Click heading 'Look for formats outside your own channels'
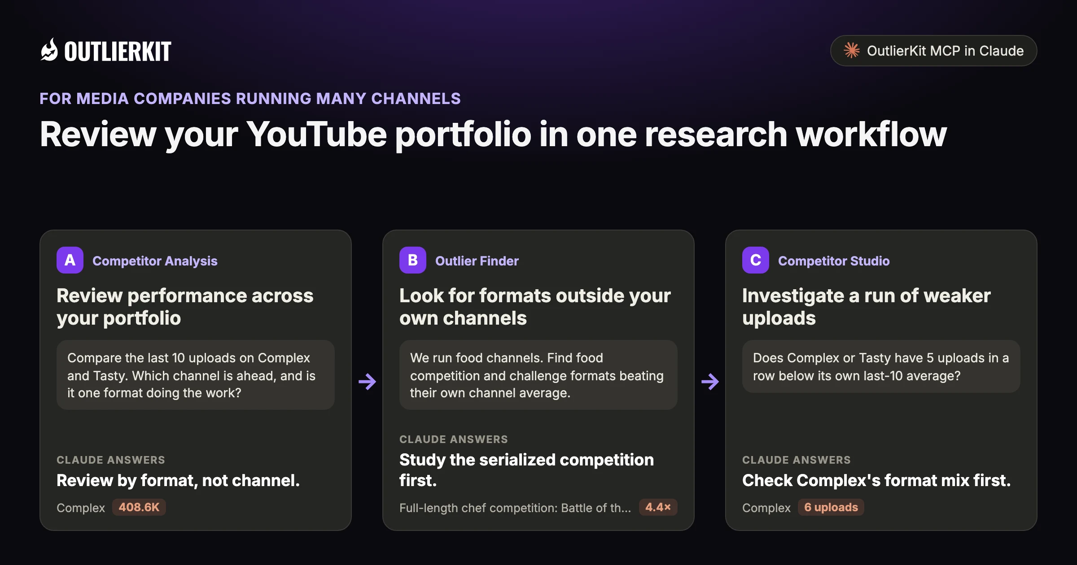Screen dimensions: 1077x565 tap(535, 307)
